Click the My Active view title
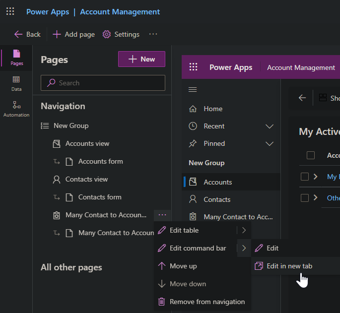The width and height of the screenshot is (340, 313). click(319, 132)
